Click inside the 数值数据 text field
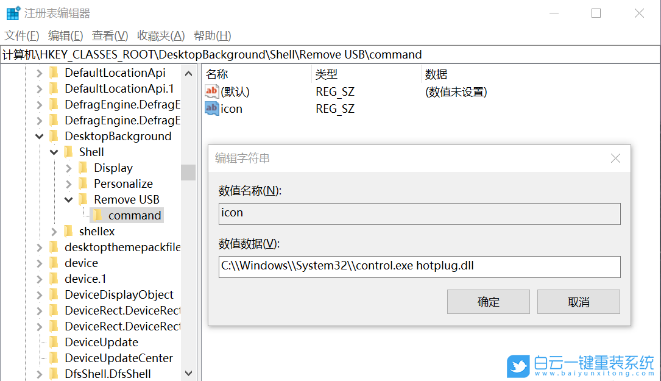 (x=419, y=267)
